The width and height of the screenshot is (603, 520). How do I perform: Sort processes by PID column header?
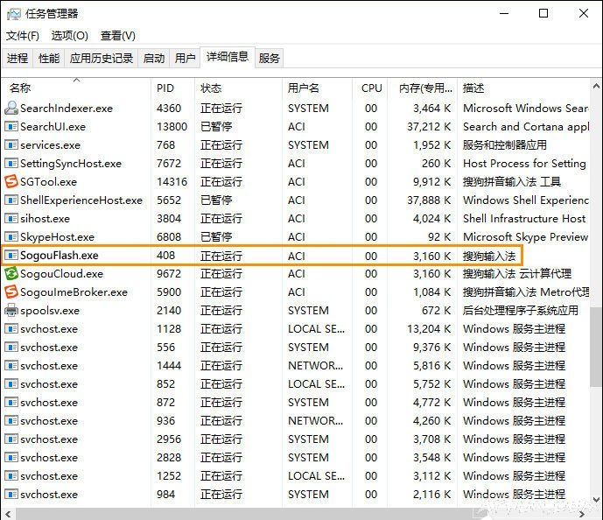tap(165, 88)
